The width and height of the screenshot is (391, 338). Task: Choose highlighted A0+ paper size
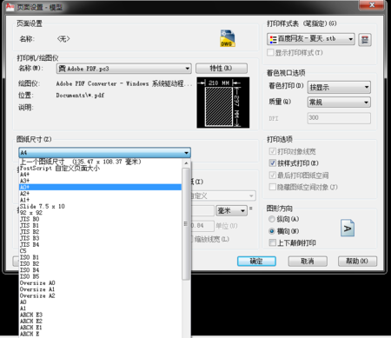(100, 187)
